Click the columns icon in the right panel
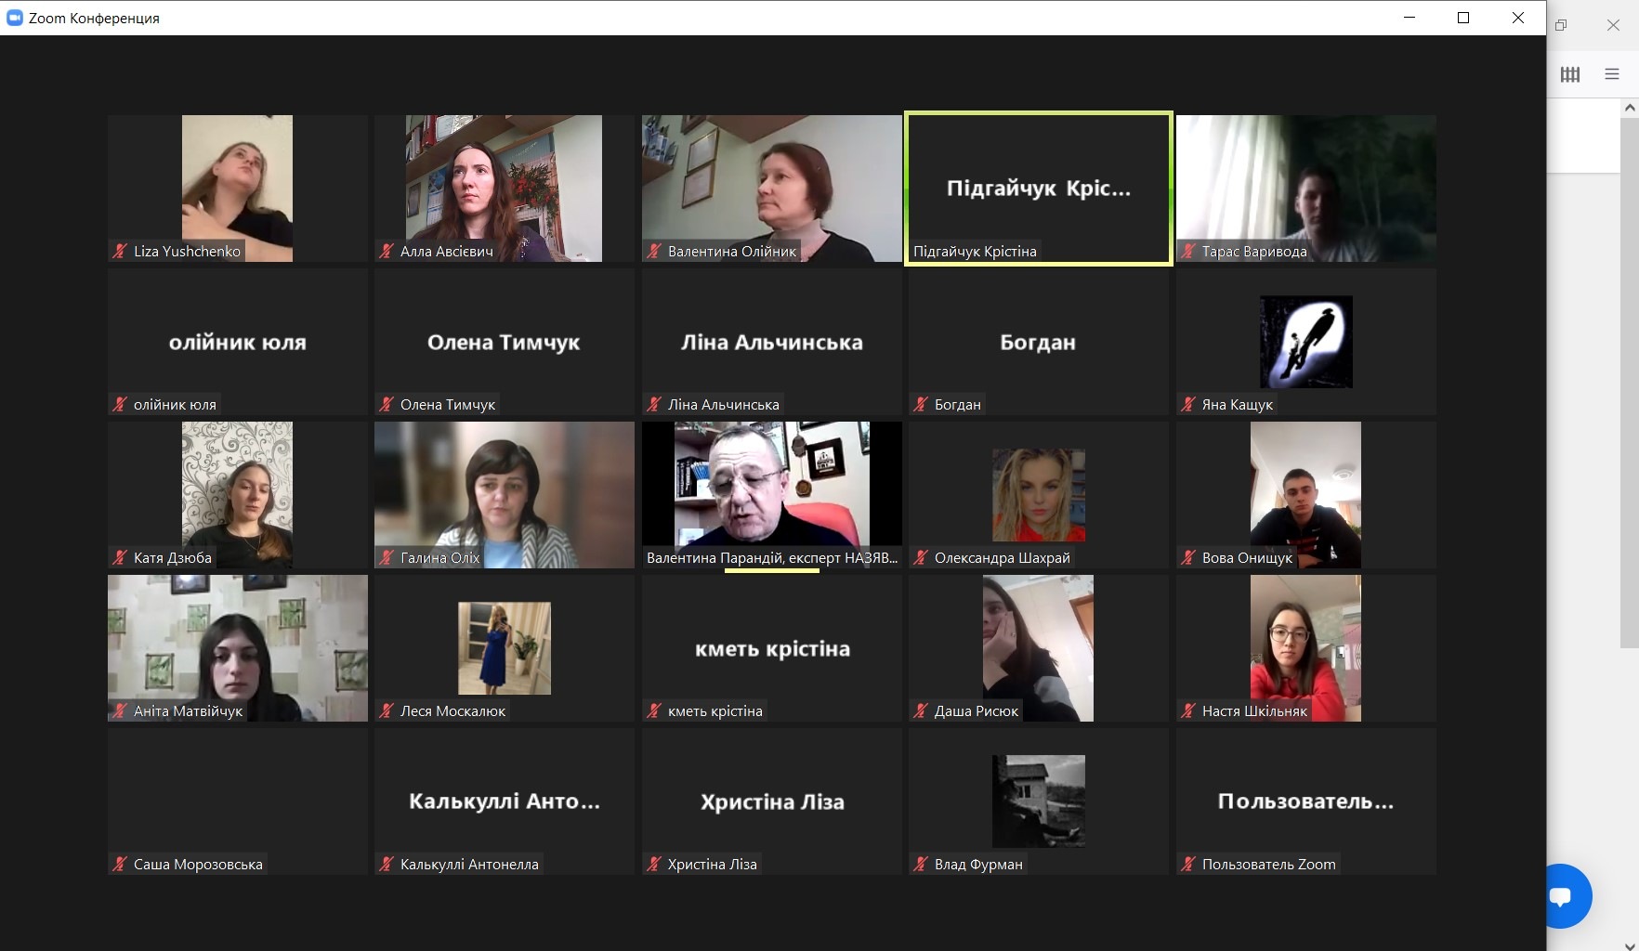The height and width of the screenshot is (951, 1639). (1570, 74)
